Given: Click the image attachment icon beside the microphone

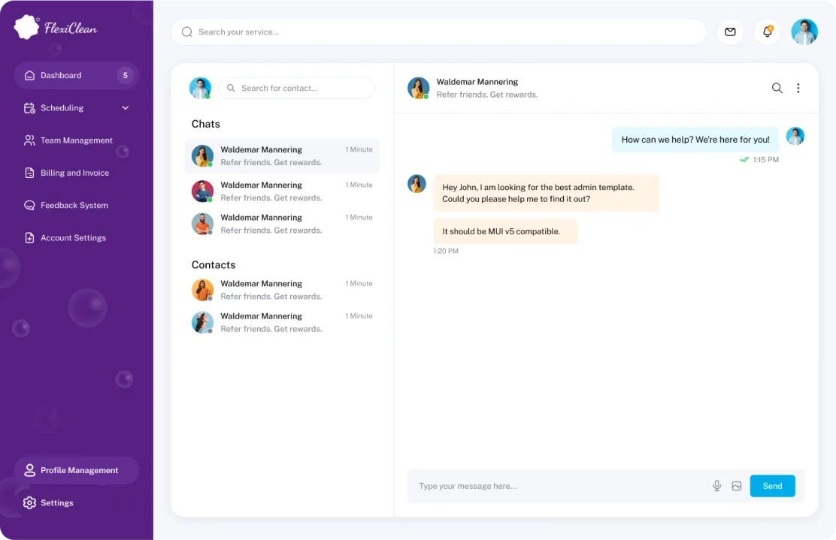Looking at the screenshot, I should (x=736, y=485).
